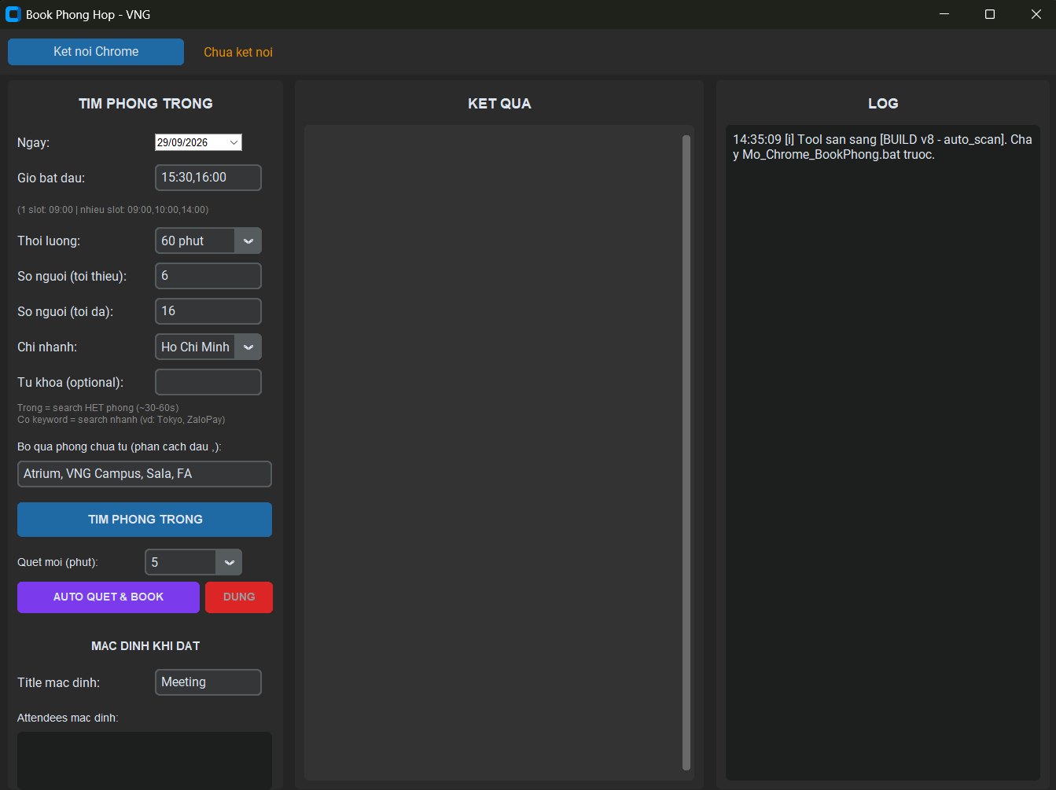Focus the So nguoi (toi da) field
This screenshot has width=1056, height=790.
click(208, 311)
